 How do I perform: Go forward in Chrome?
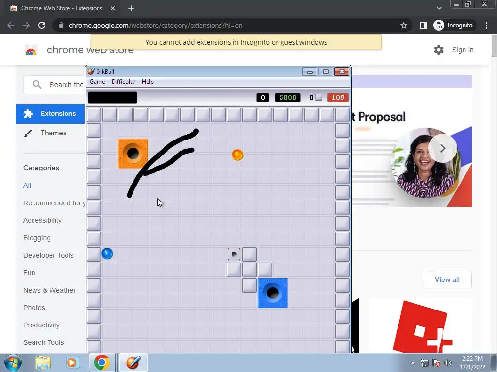coord(26,25)
